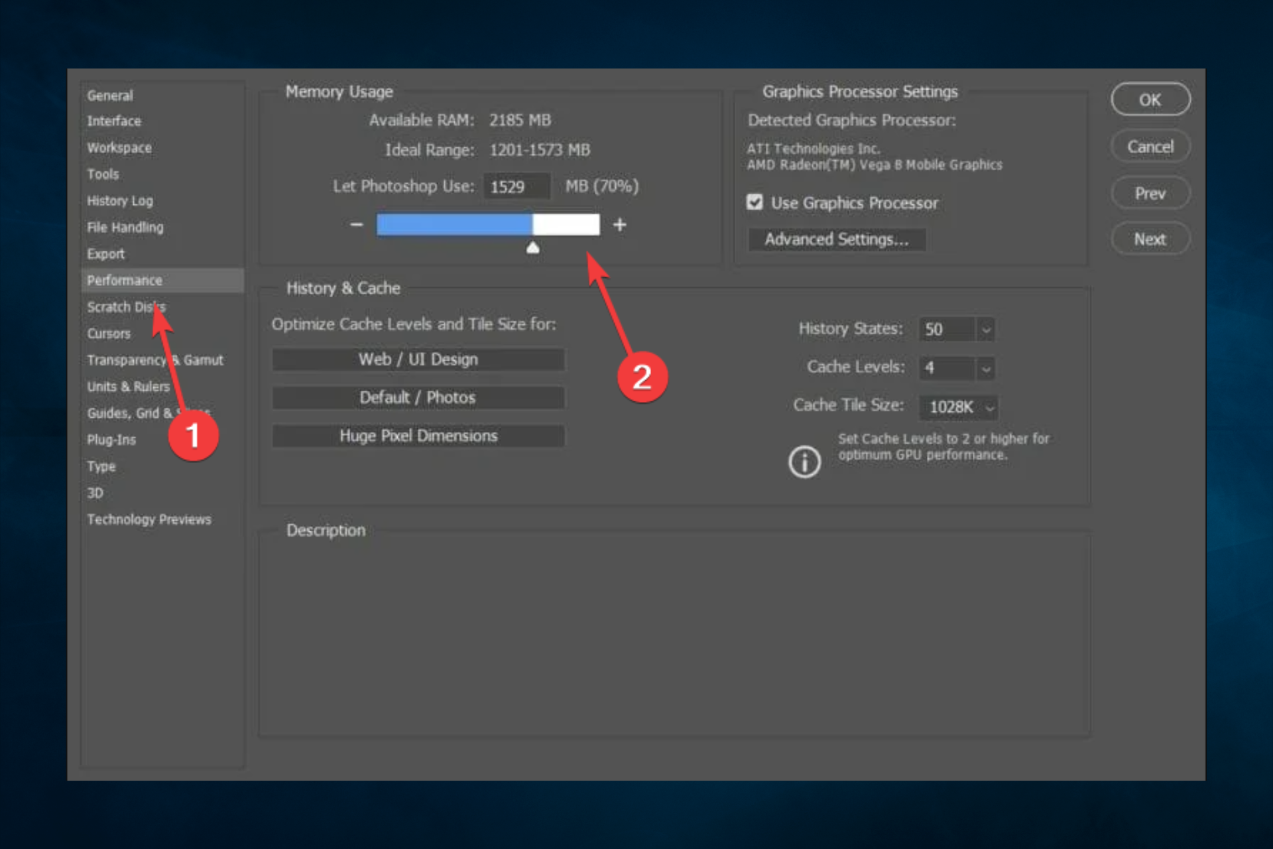The height and width of the screenshot is (849, 1273).
Task: Click the info icon near cache hint
Action: 804,462
